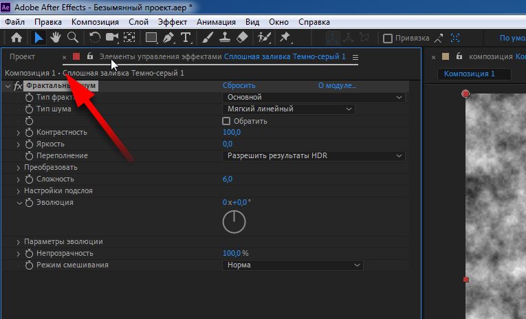Screen dimensions: 526x319
Task: Check the Обратить invert checkbox
Action: pos(226,121)
